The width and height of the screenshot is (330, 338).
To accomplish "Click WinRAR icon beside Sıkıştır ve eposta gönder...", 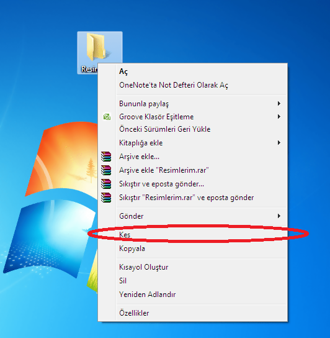I will click(x=106, y=184).
